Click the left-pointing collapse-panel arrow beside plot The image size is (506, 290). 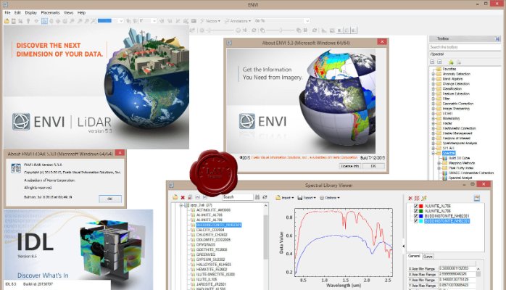coord(403,246)
